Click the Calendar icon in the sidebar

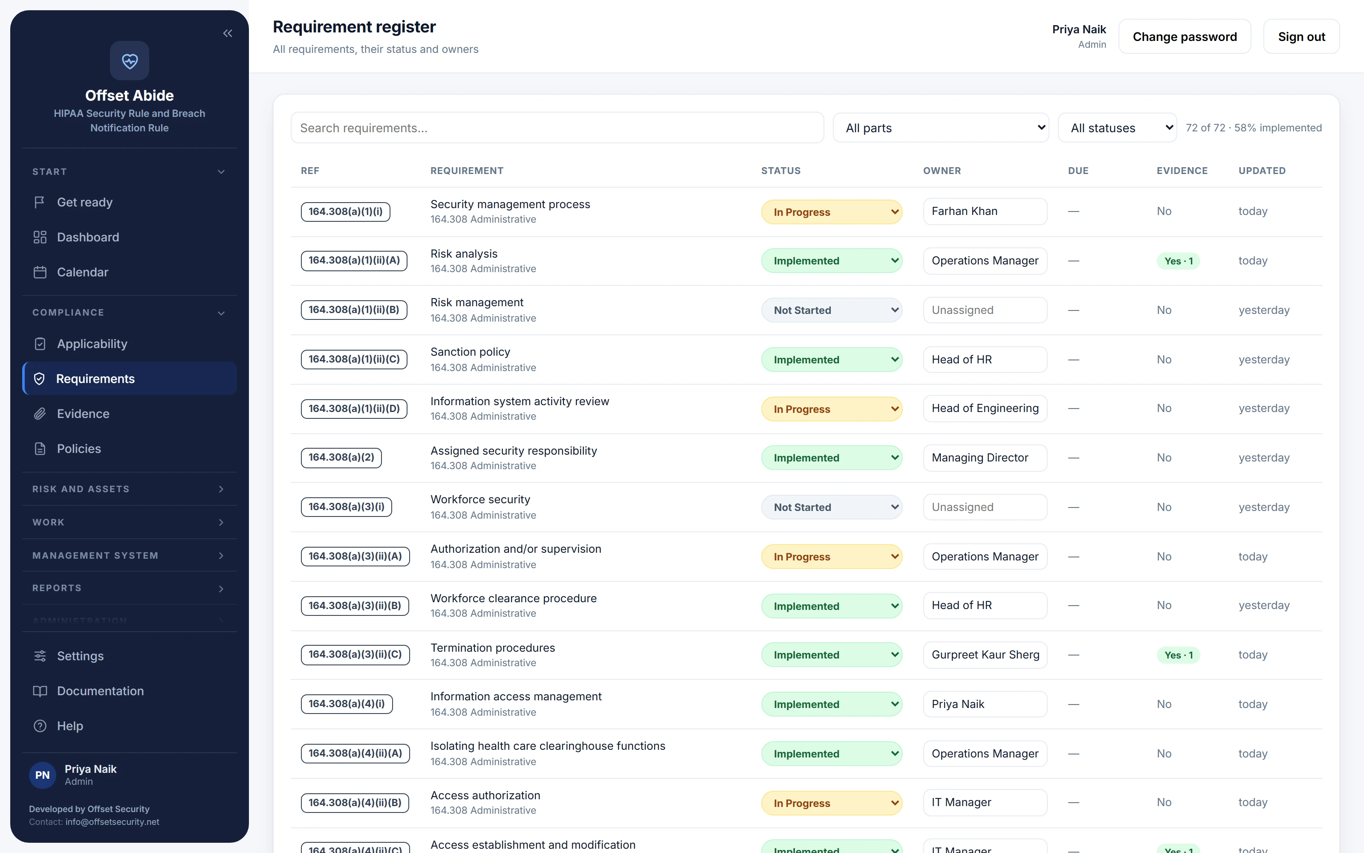pos(40,272)
